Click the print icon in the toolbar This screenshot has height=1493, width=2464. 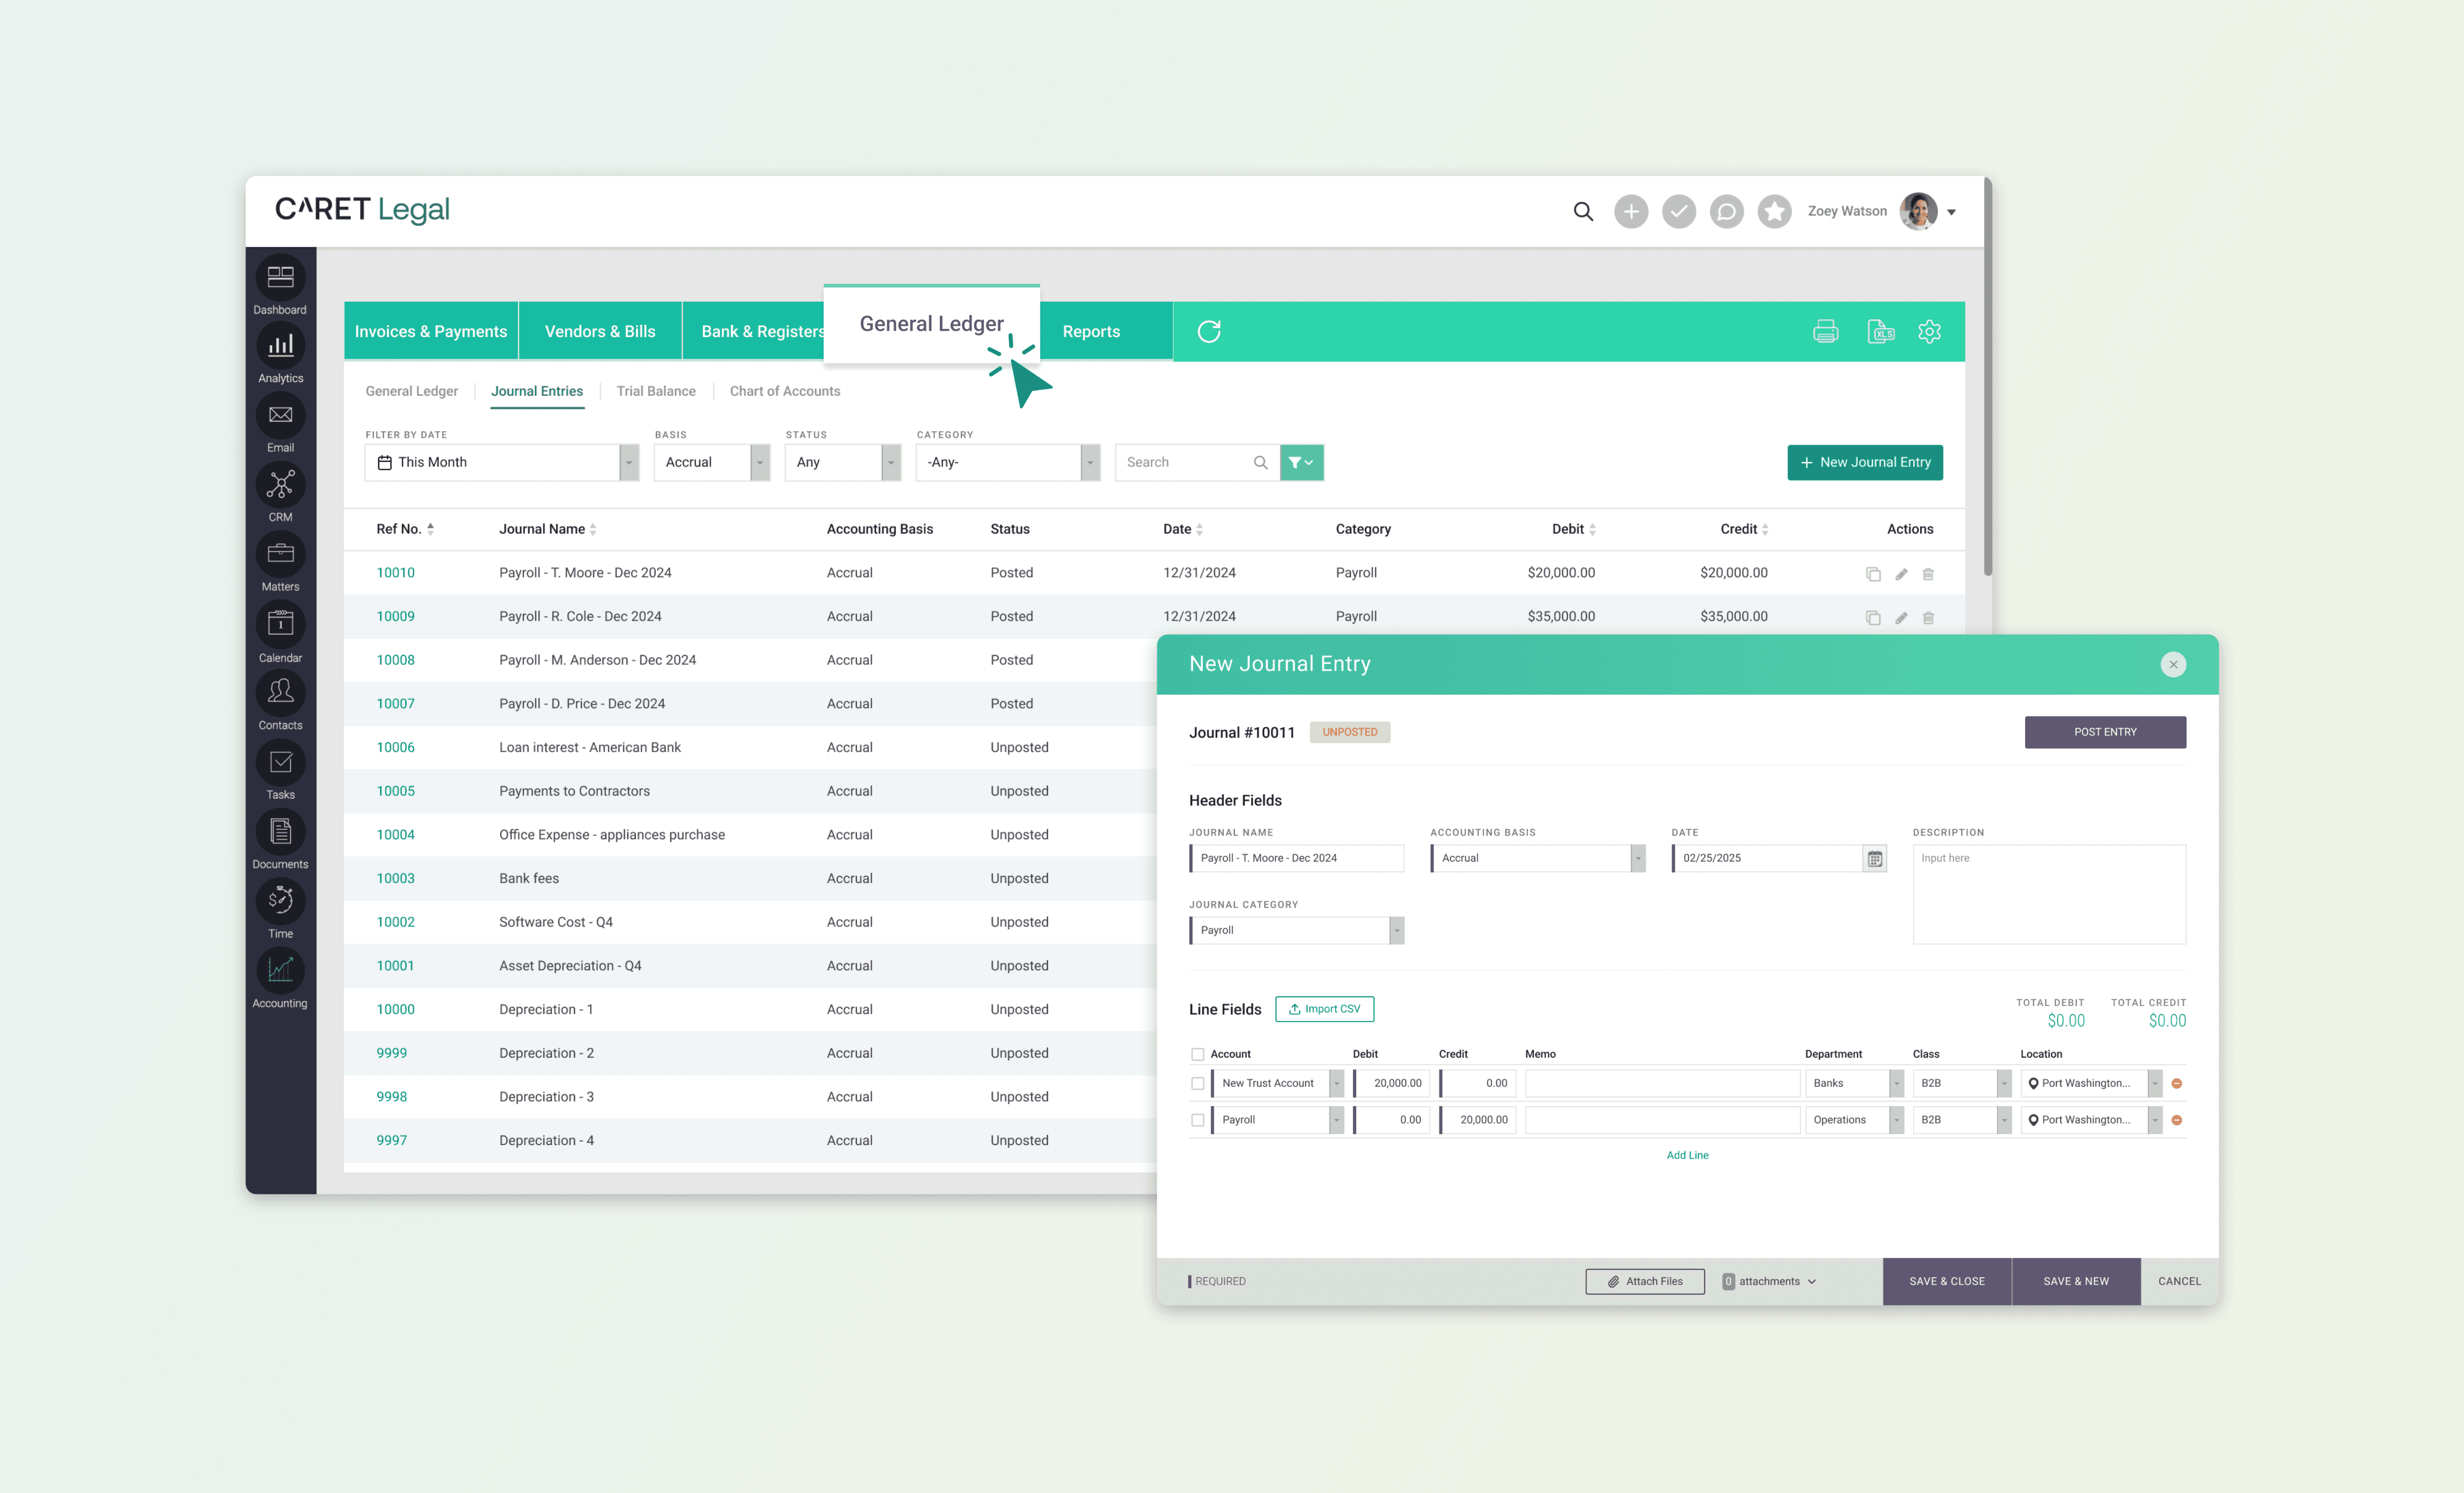tap(1825, 331)
